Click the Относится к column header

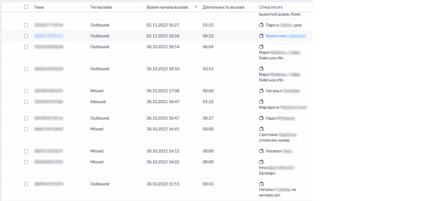274,7
